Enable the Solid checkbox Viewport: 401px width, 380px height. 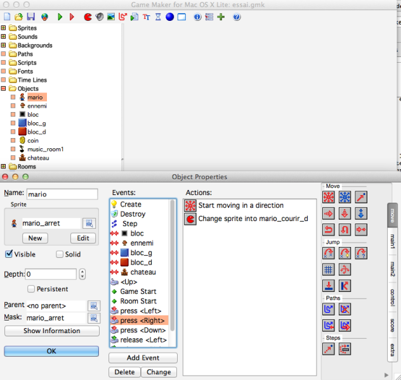pos(60,254)
